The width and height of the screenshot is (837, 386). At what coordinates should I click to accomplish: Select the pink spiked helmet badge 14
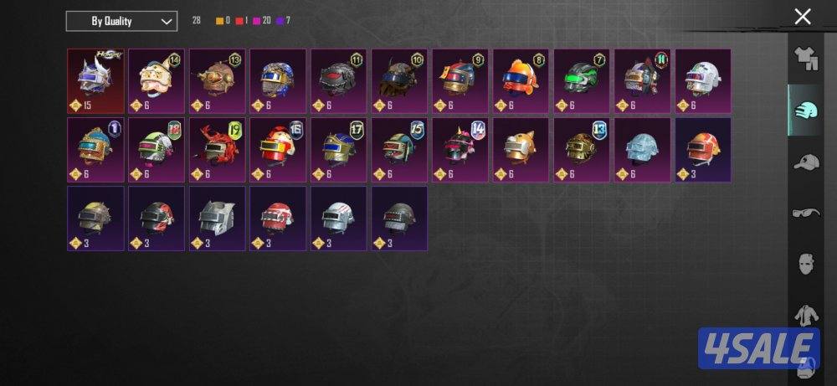pos(460,150)
